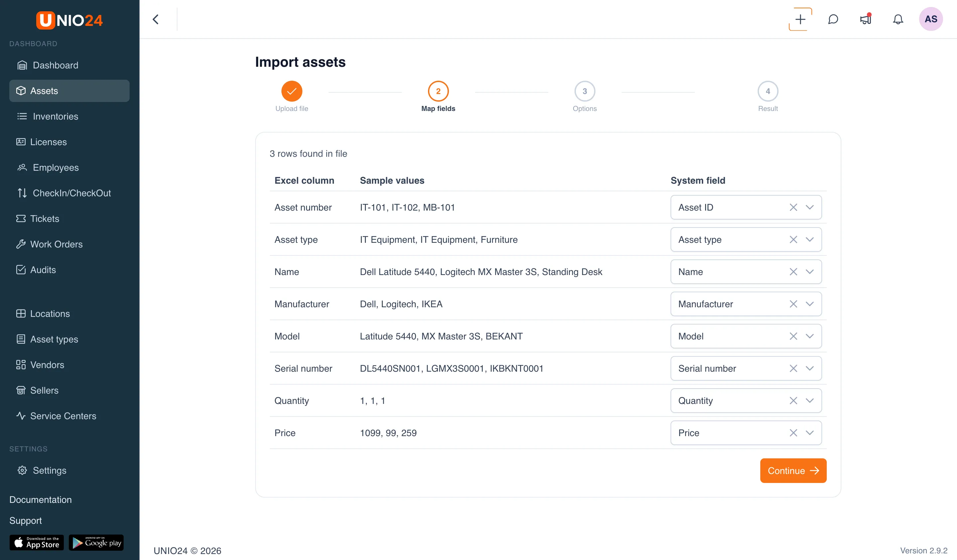Open Licenses from the sidebar

tap(69, 142)
